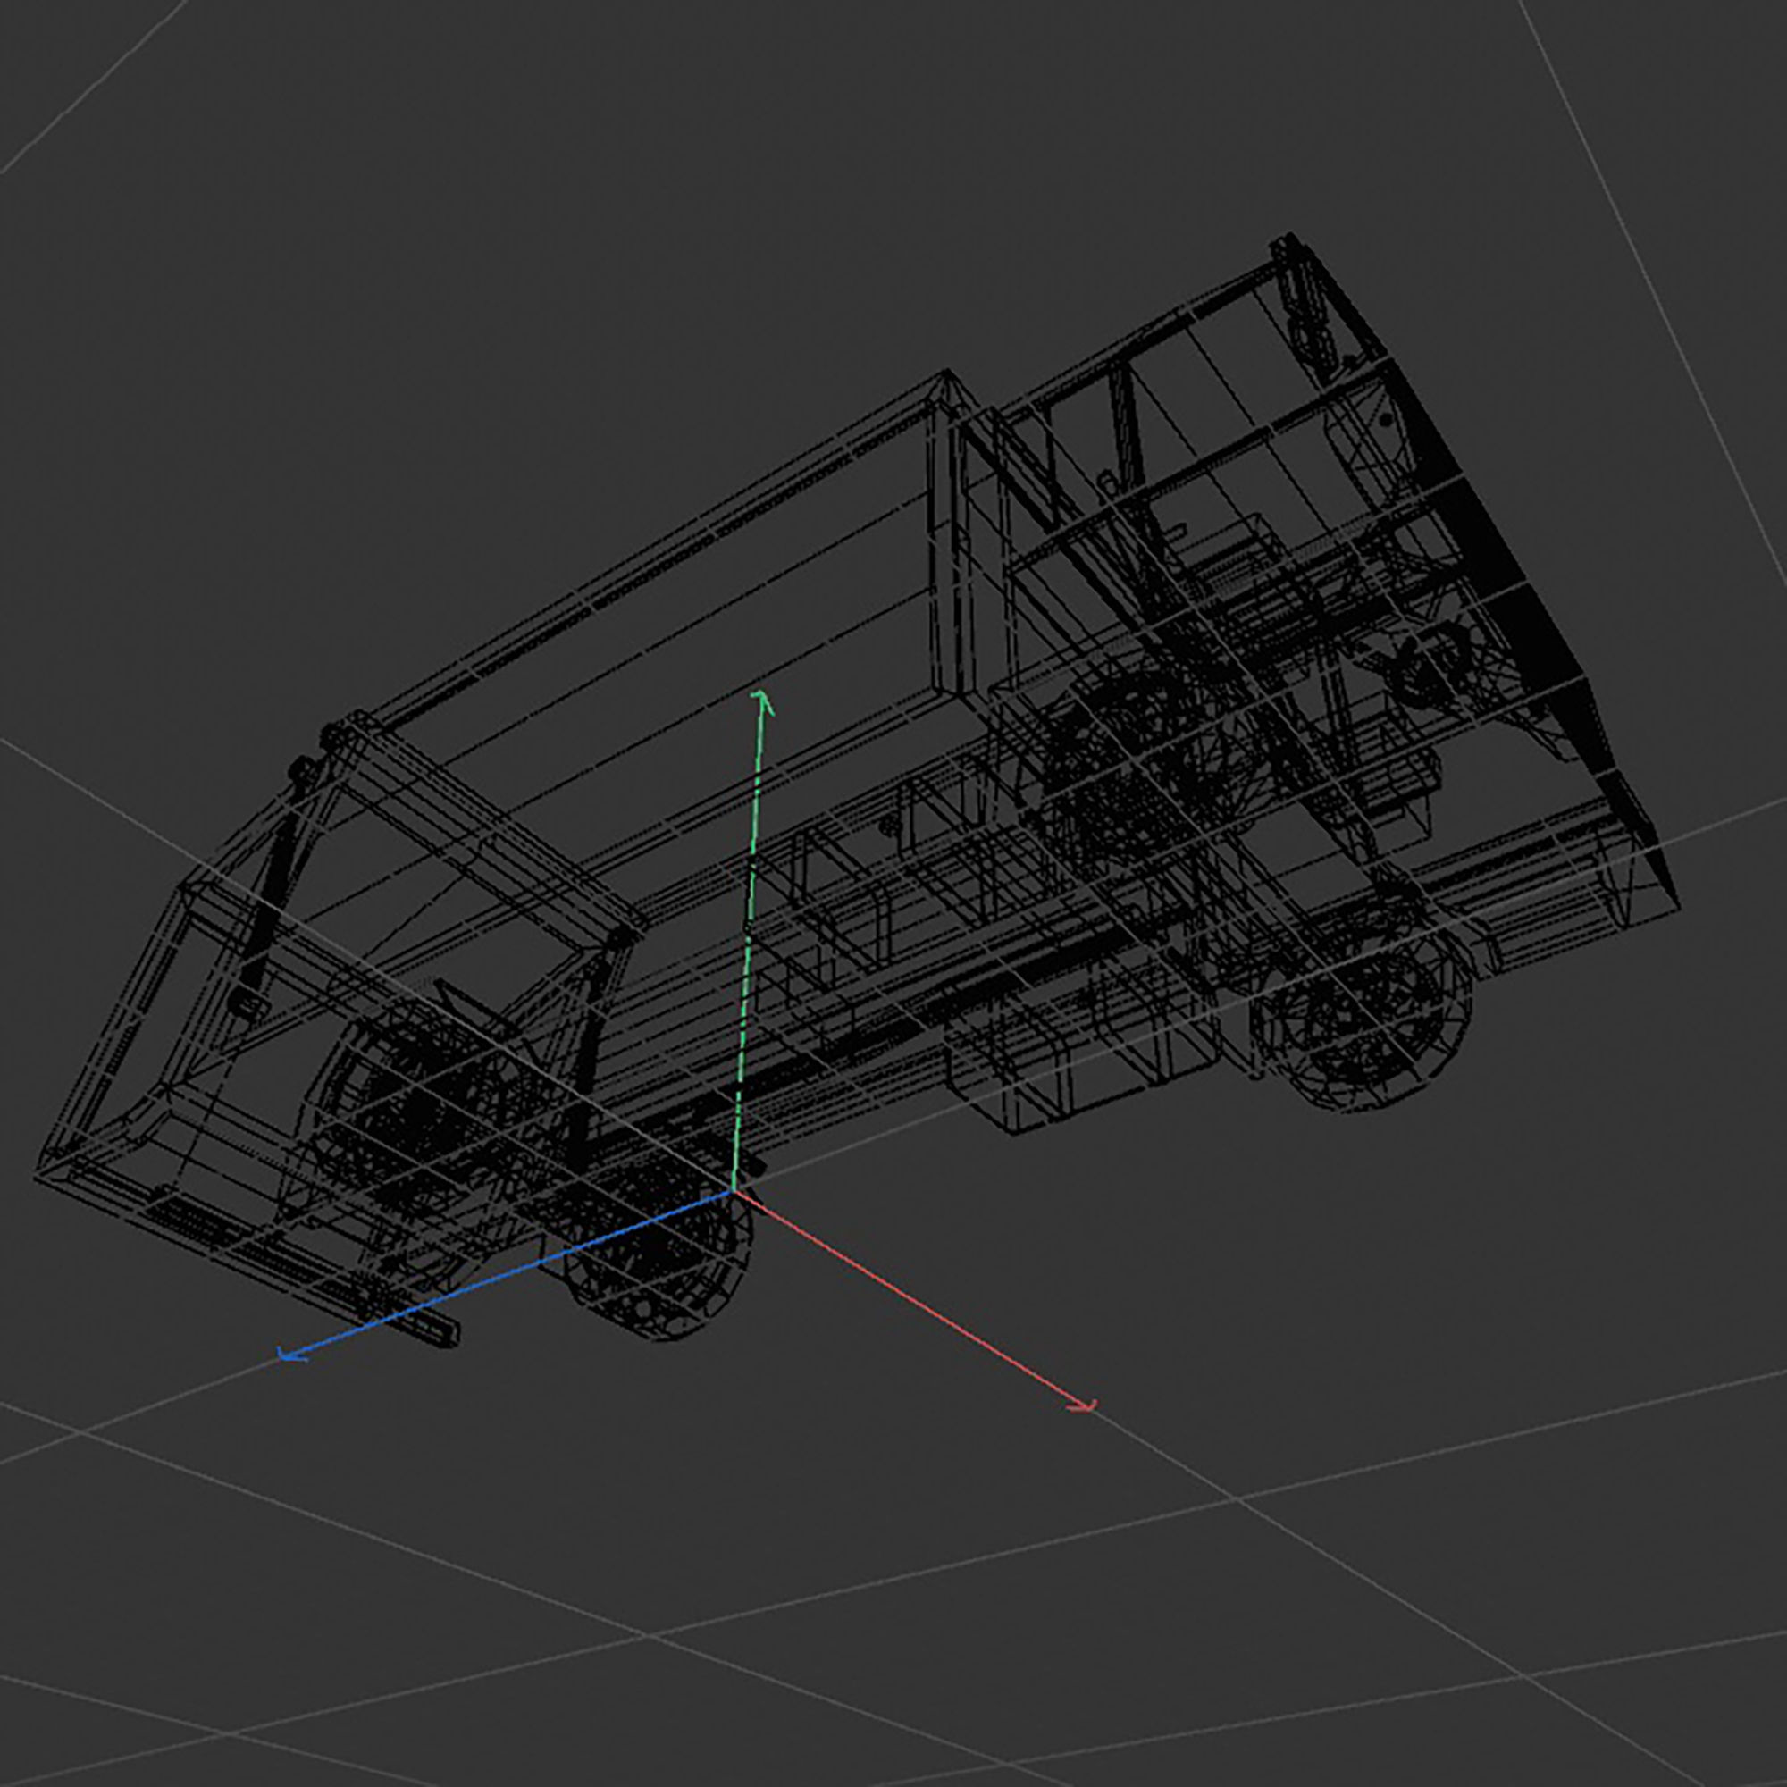Click the blue axis arrow tip
The height and width of the screenshot is (1787, 1787).
[290, 1355]
